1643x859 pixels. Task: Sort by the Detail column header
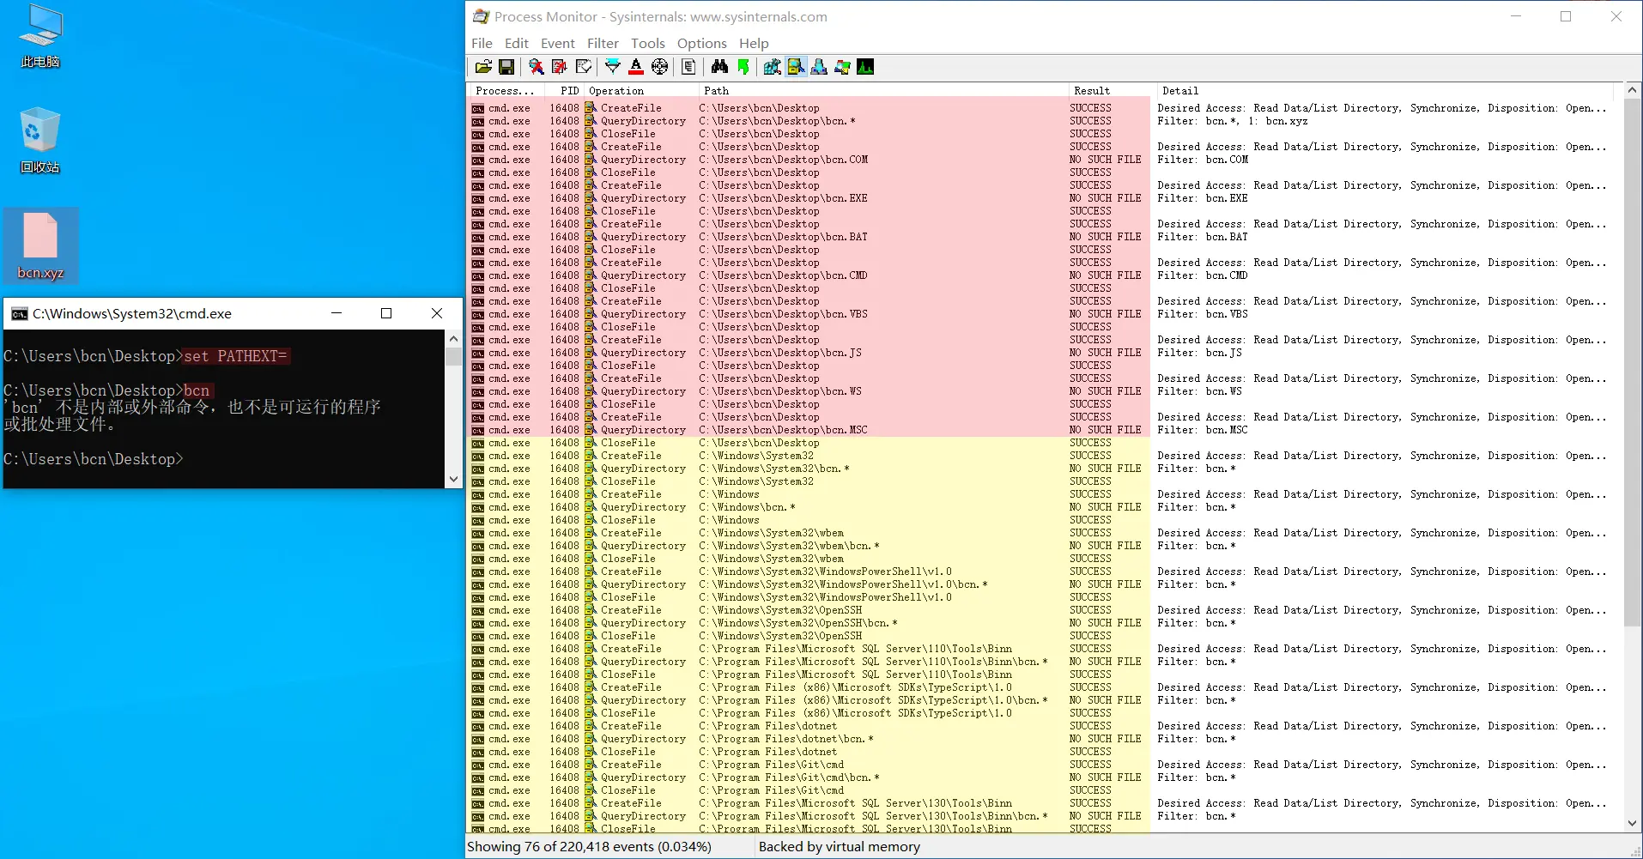1384,90
